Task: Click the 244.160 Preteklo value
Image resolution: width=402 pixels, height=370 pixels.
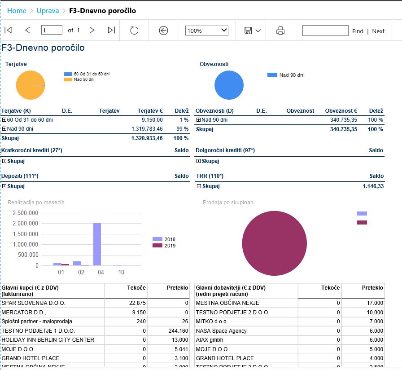Action: [178, 331]
